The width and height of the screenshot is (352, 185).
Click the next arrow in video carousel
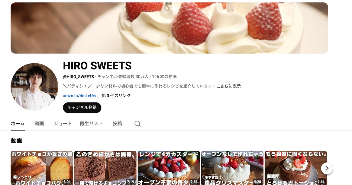pyautogui.click(x=327, y=169)
